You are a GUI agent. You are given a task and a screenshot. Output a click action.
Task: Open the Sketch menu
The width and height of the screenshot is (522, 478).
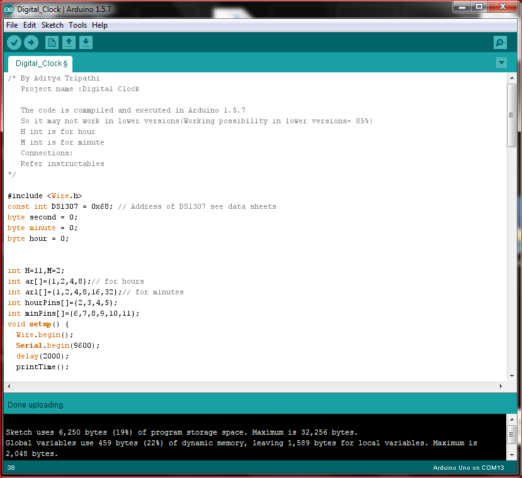pos(52,25)
